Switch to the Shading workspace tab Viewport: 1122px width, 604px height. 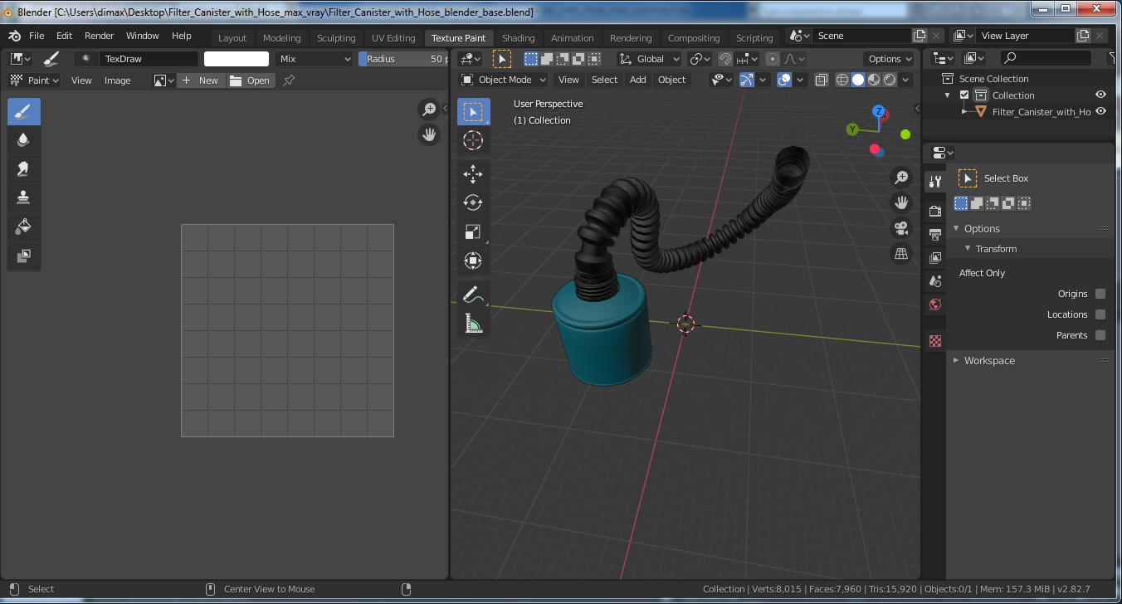pos(519,38)
